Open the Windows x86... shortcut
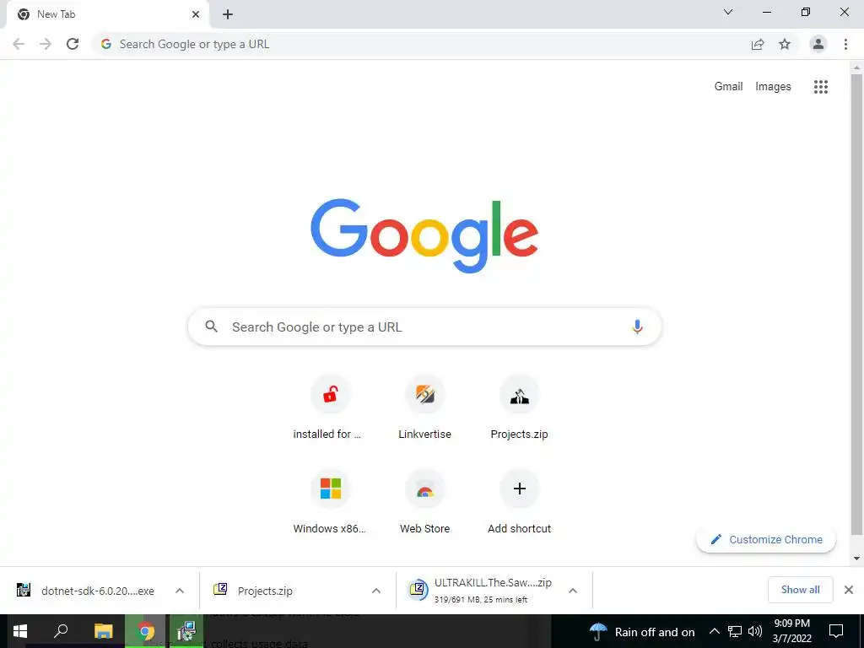This screenshot has height=648, width=864. (x=330, y=502)
